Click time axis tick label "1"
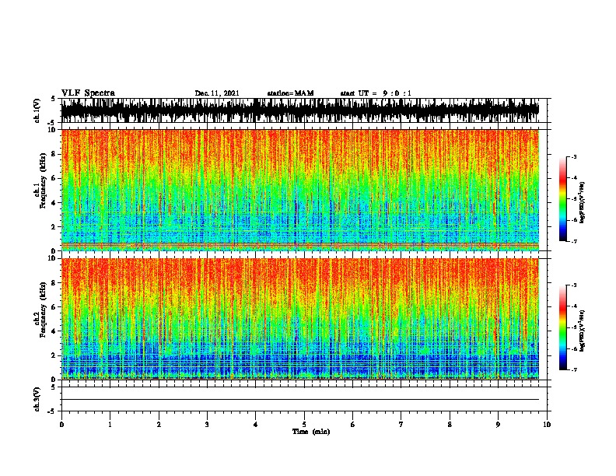The image size is (616, 476). (x=110, y=425)
